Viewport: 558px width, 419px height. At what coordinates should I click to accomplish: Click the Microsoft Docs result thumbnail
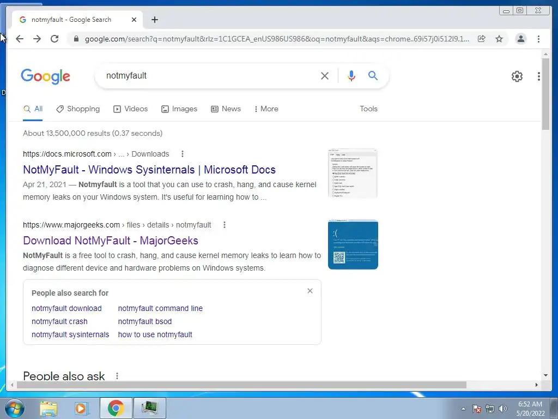353,173
